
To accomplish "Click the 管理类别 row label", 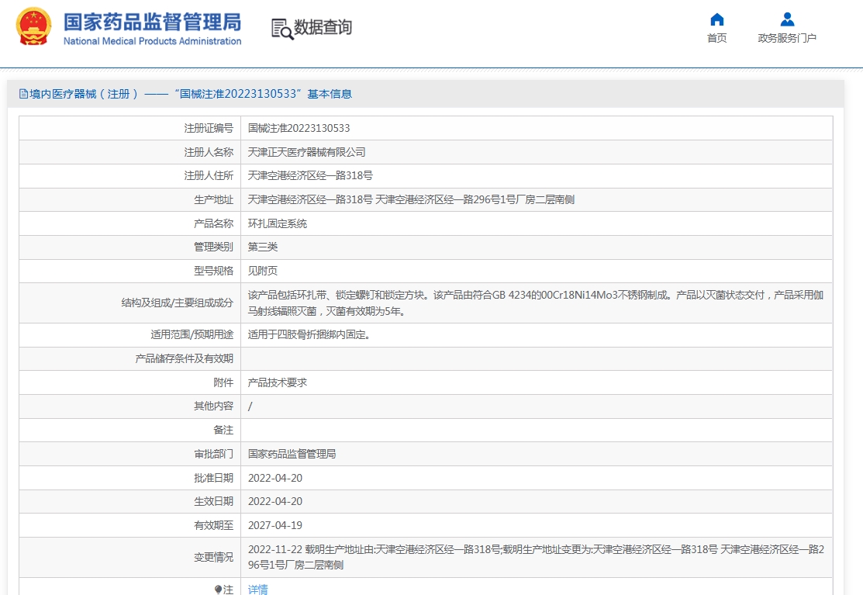I will (x=213, y=247).
